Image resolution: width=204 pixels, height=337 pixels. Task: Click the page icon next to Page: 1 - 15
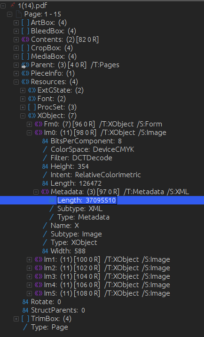point(19,14)
